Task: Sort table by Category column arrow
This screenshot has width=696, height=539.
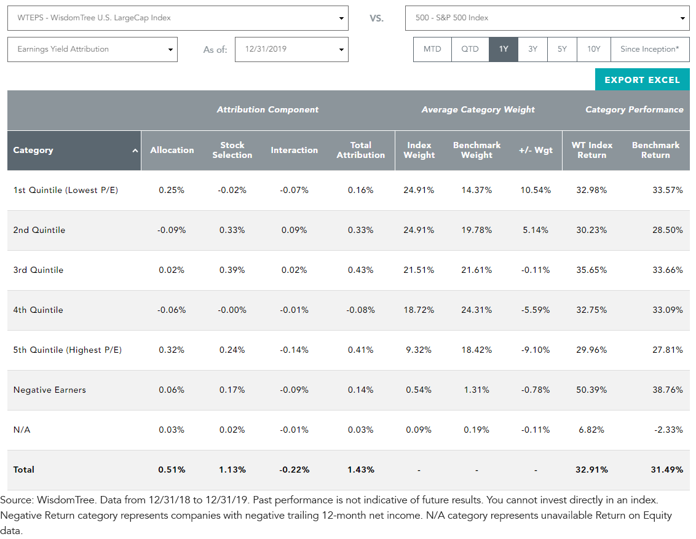Action: 135,151
